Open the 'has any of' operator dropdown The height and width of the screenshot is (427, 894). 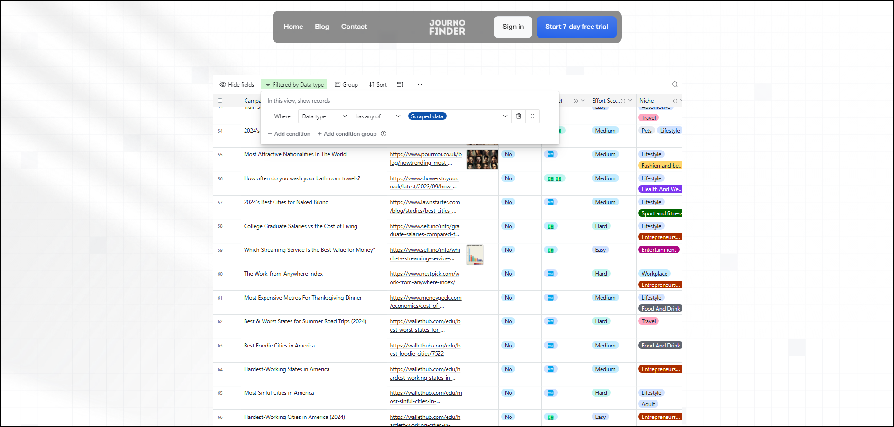coord(378,116)
